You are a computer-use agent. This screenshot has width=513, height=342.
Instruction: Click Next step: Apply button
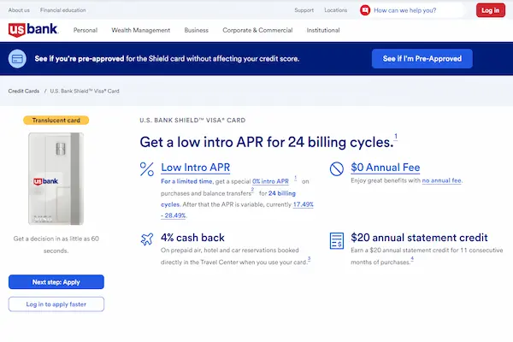tap(56, 281)
